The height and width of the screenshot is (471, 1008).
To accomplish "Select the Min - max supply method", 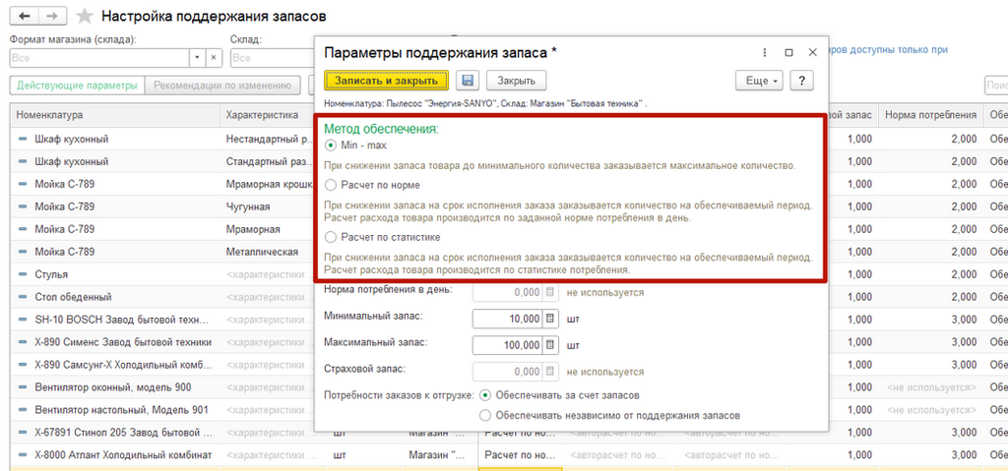I will tap(331, 146).
